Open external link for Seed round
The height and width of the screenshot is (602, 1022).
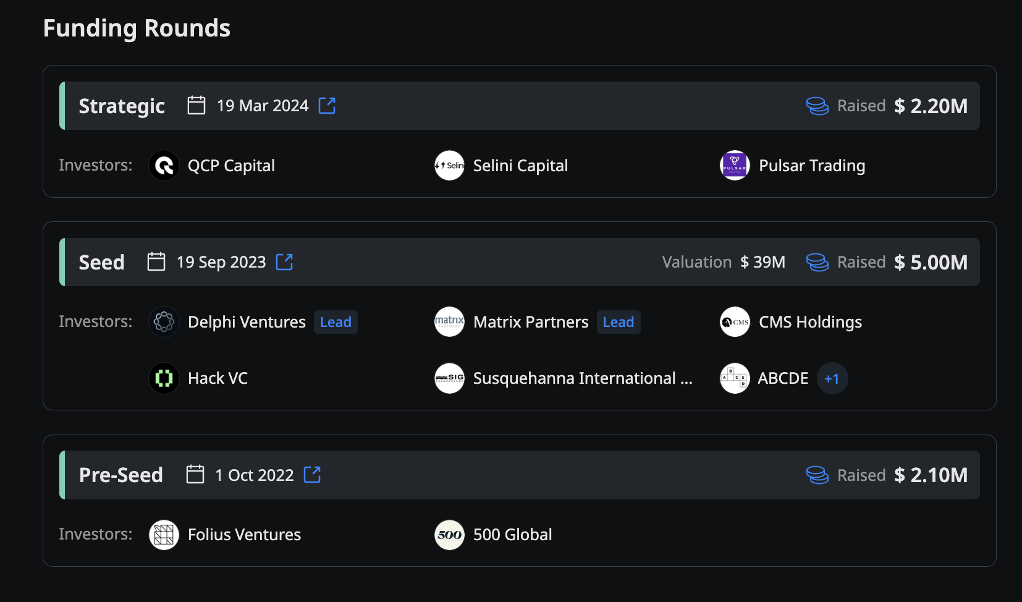[x=284, y=262]
